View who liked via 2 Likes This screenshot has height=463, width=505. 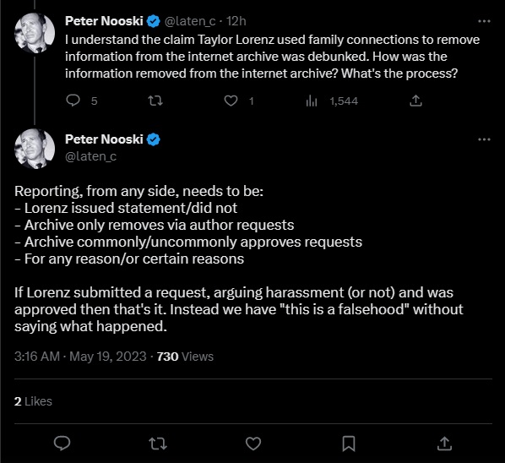click(x=33, y=401)
